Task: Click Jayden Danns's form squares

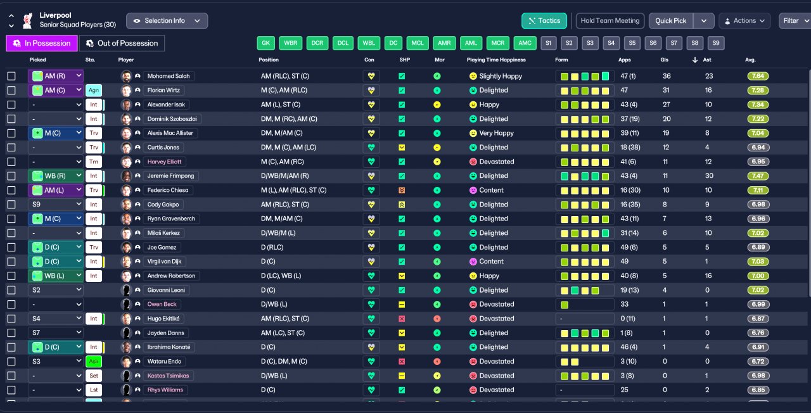Action: [x=585, y=333]
